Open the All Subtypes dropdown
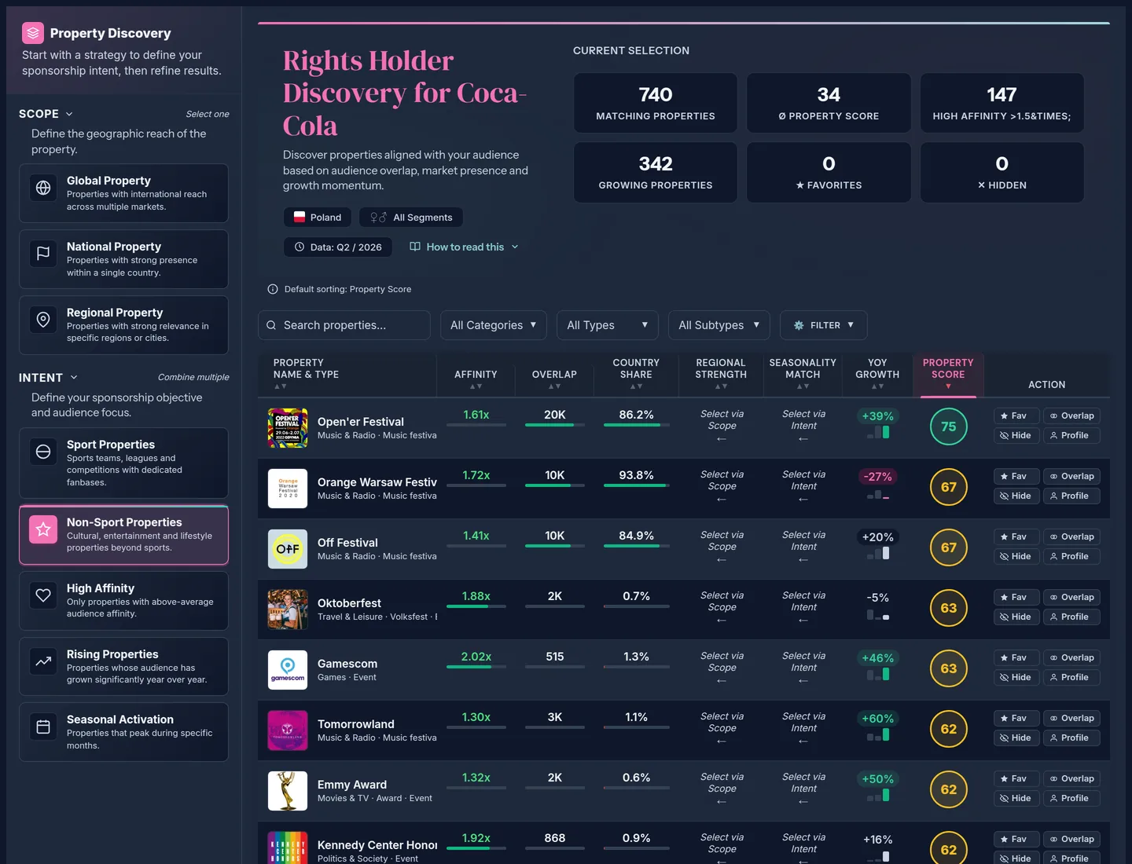Viewport: 1132px width, 864px height. point(719,325)
